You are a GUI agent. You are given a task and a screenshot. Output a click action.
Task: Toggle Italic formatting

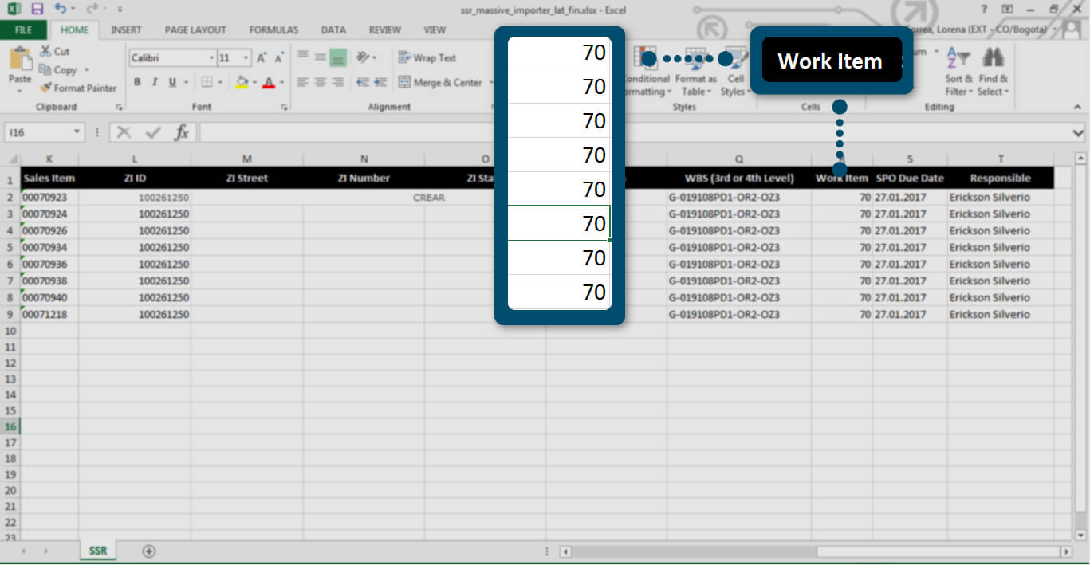153,82
